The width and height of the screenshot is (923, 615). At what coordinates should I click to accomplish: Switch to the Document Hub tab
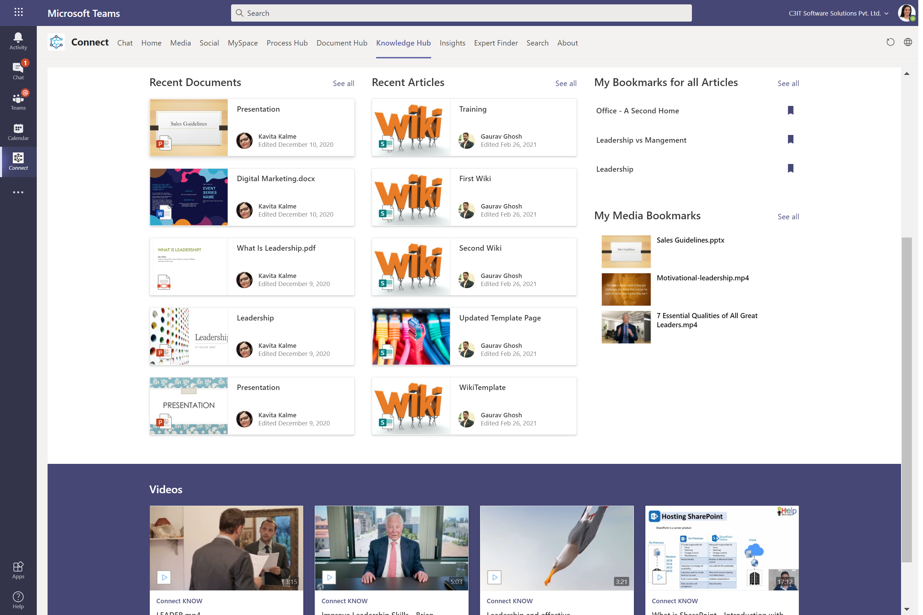coord(341,43)
